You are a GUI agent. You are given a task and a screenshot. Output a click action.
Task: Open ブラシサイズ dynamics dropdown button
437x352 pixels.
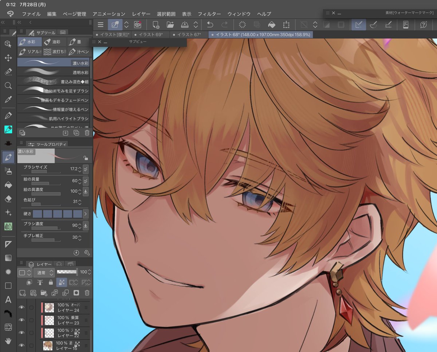86,169
